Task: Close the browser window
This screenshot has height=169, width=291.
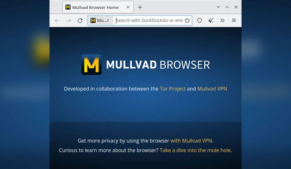Action: tap(236, 7)
